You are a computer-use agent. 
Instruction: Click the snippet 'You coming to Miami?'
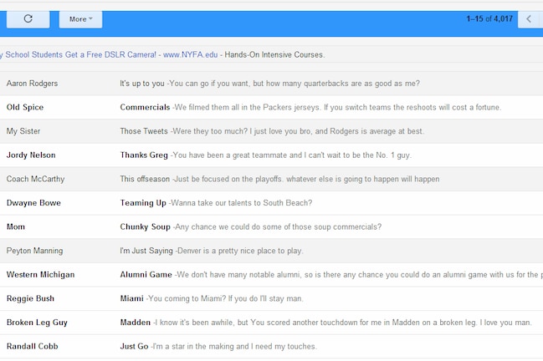tap(226, 298)
